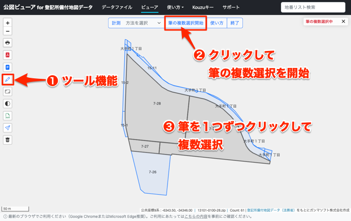This screenshot has width=351, height=221.
Task: Click the trash can delete icon
Action: click(x=7, y=140)
